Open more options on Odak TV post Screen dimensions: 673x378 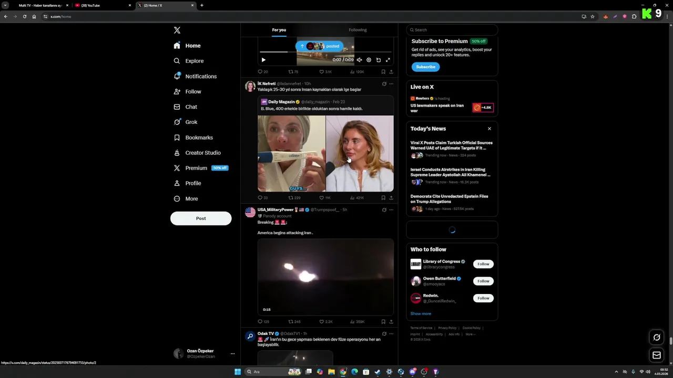click(391, 334)
